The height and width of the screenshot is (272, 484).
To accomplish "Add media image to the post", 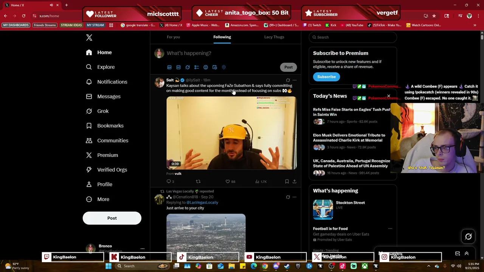I will (x=169, y=67).
